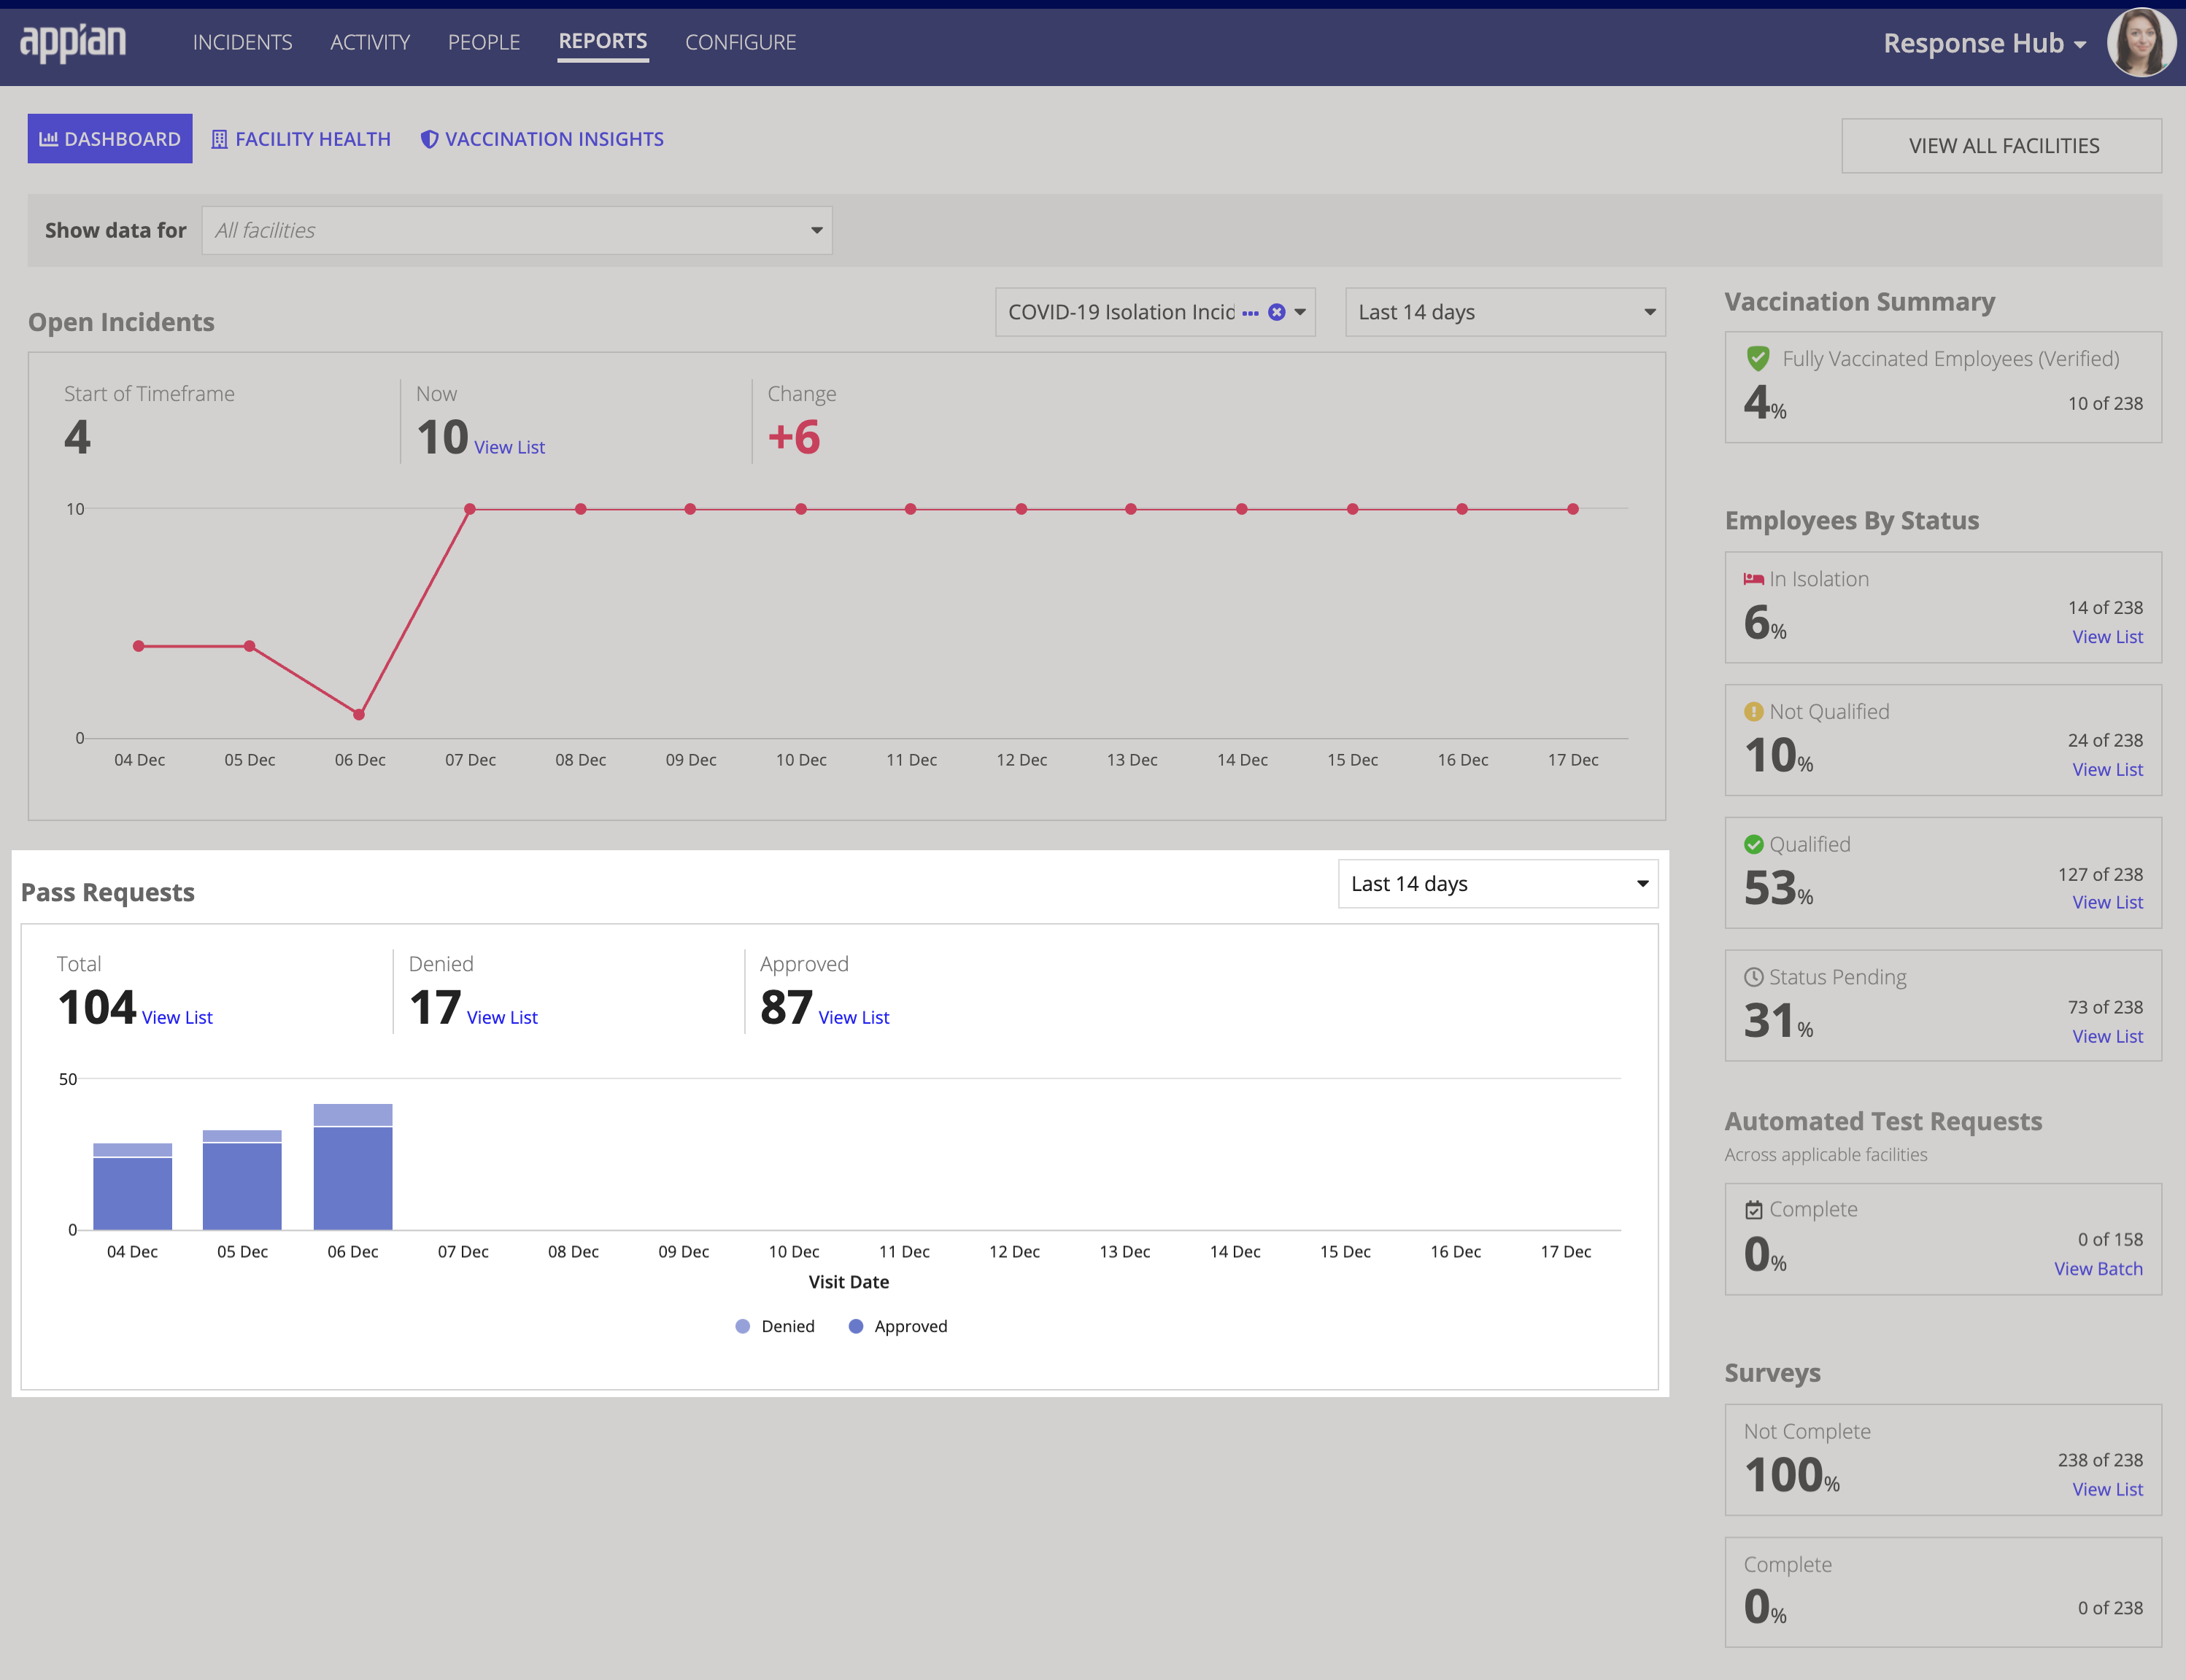Select the Reports tab
Viewport: 2186px width, 1680px height.
coord(603,42)
